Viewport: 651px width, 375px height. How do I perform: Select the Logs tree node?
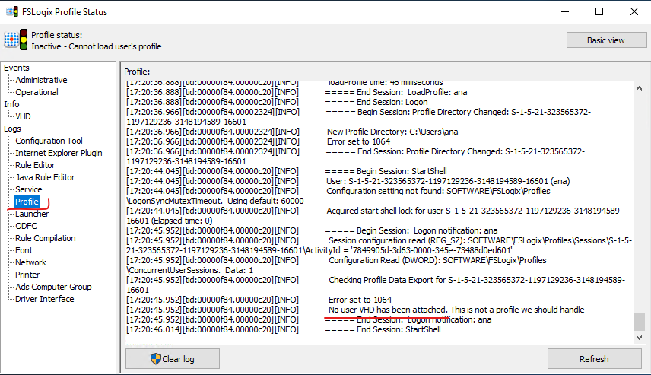coord(12,129)
